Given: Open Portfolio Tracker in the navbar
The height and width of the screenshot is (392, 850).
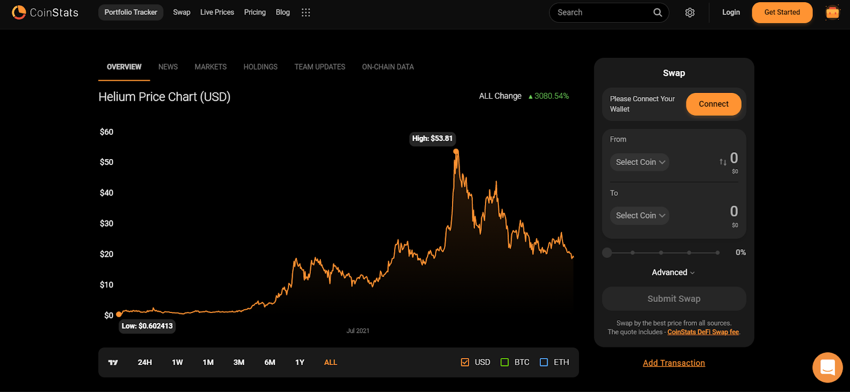Looking at the screenshot, I should pos(131,12).
